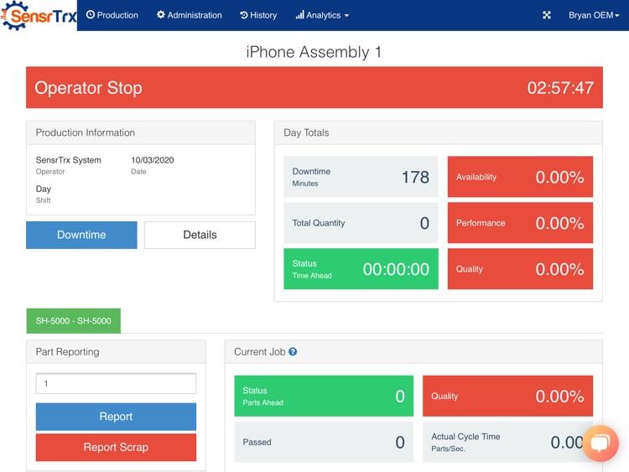This screenshot has height=472, width=629.
Task: Click the blue Downtime button
Action: tap(81, 235)
